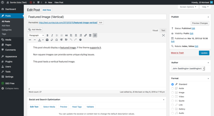Collapse Social and Search Optimization box
Screen dimensions: 214x116
coord(164,99)
